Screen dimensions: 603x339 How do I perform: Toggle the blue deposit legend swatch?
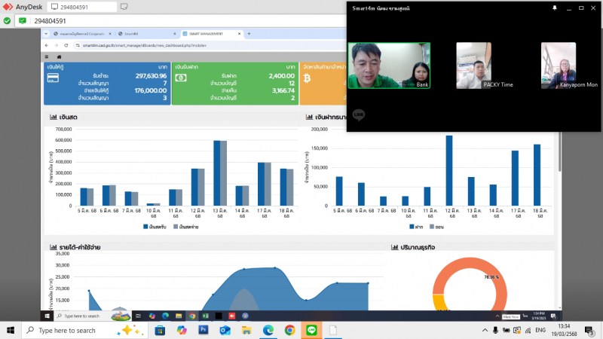pos(412,227)
